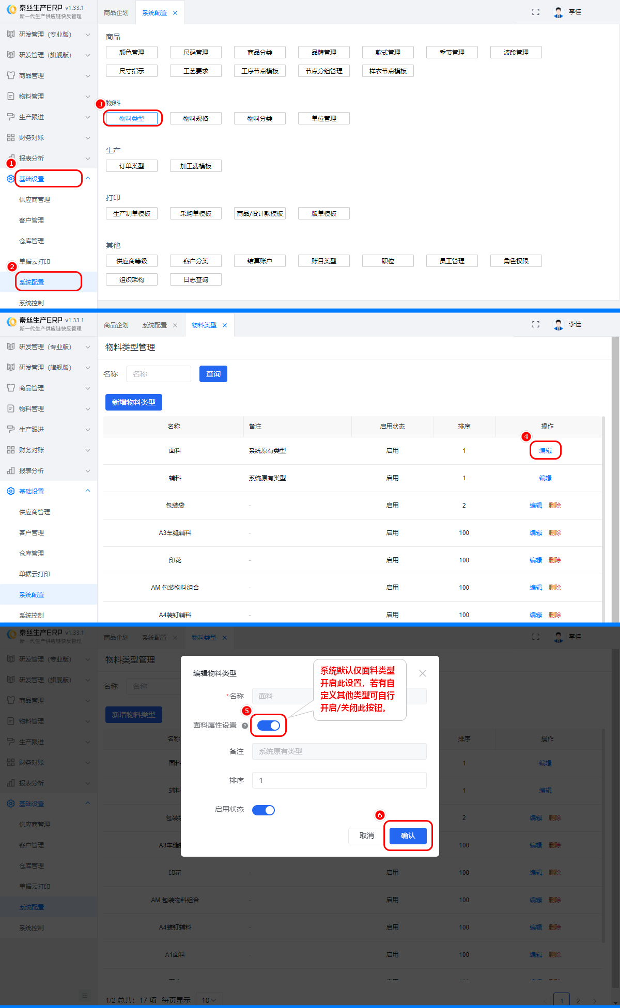Click the gear icon beside 基础设置 marked 1
Screen dimensions: 620x1008
[x=11, y=179]
